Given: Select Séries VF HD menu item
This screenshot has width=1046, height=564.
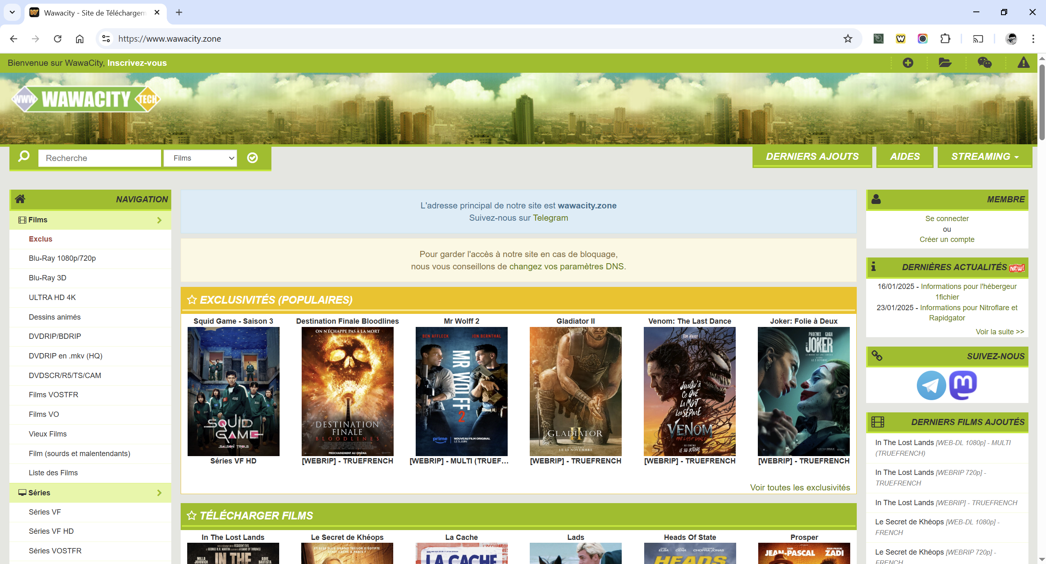Looking at the screenshot, I should point(51,531).
